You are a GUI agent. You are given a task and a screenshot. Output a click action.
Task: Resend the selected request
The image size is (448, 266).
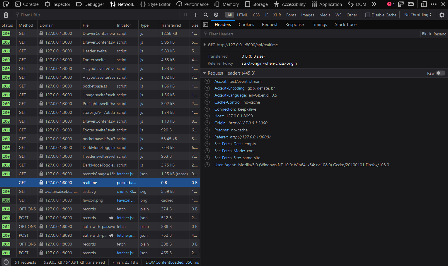pos(440,34)
